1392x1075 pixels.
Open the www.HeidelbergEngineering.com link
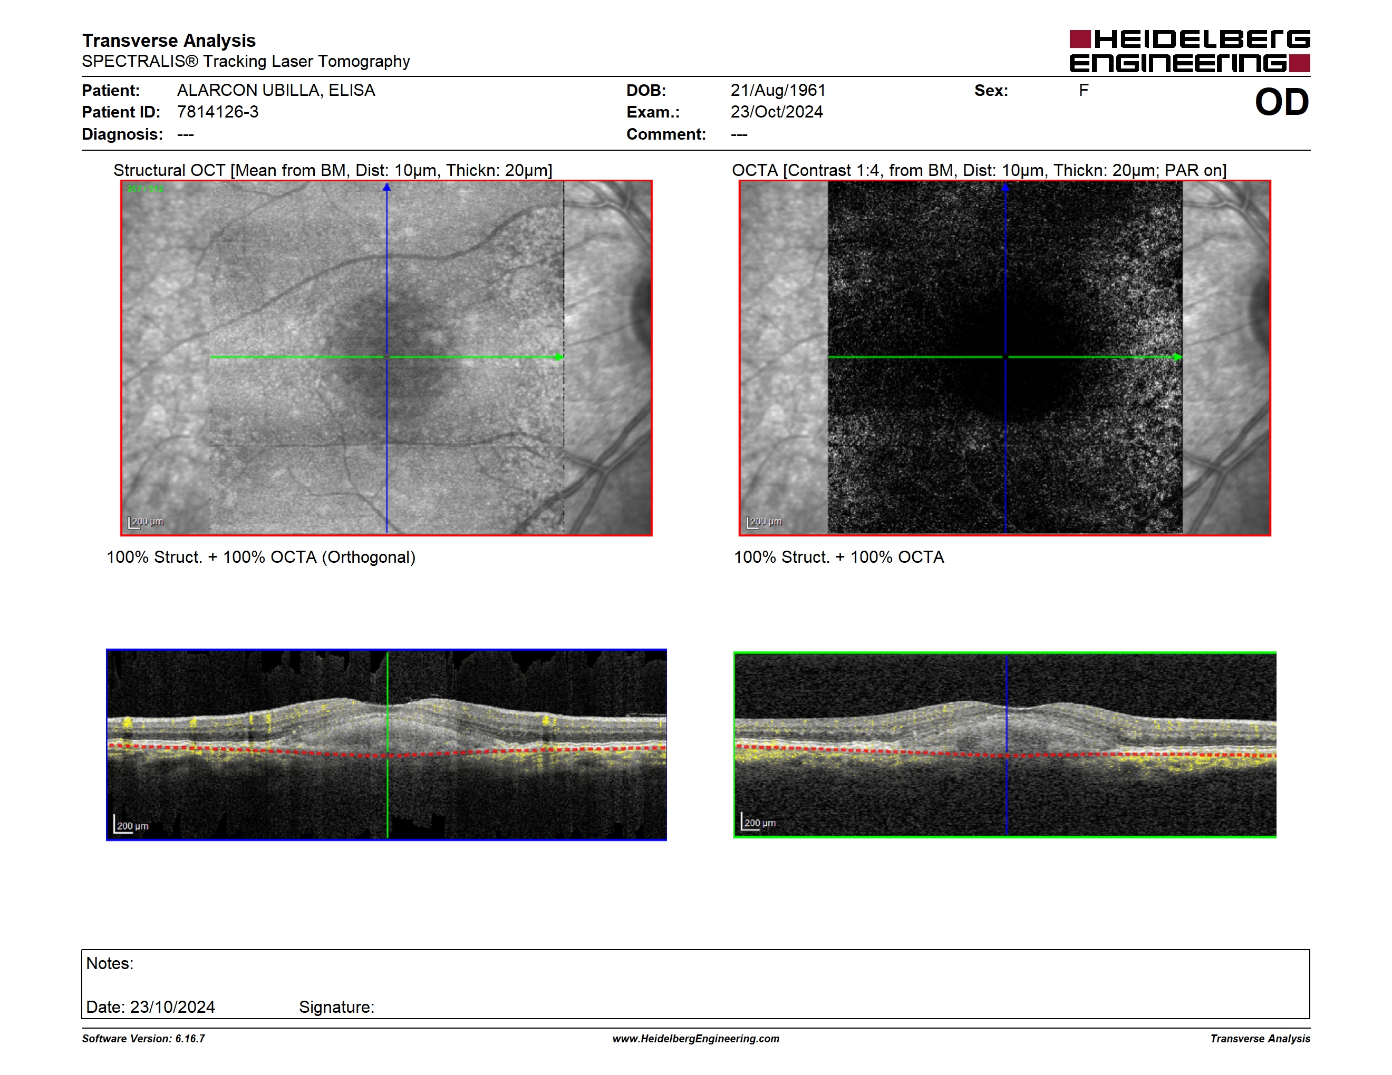point(695,1039)
